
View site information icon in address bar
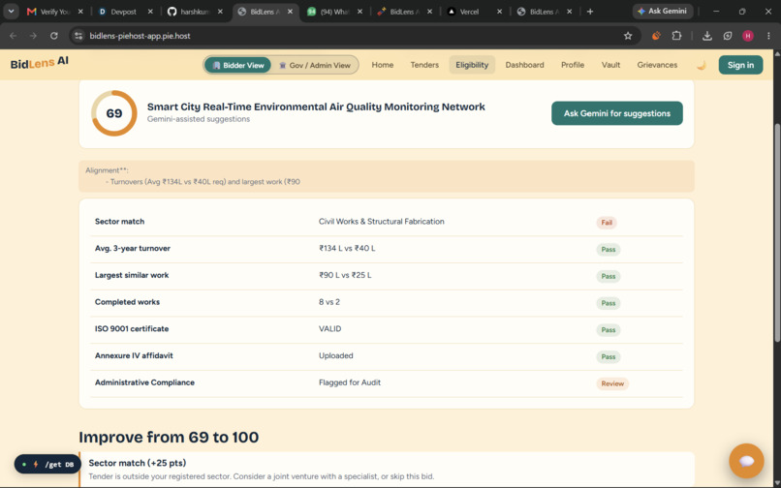click(78, 36)
